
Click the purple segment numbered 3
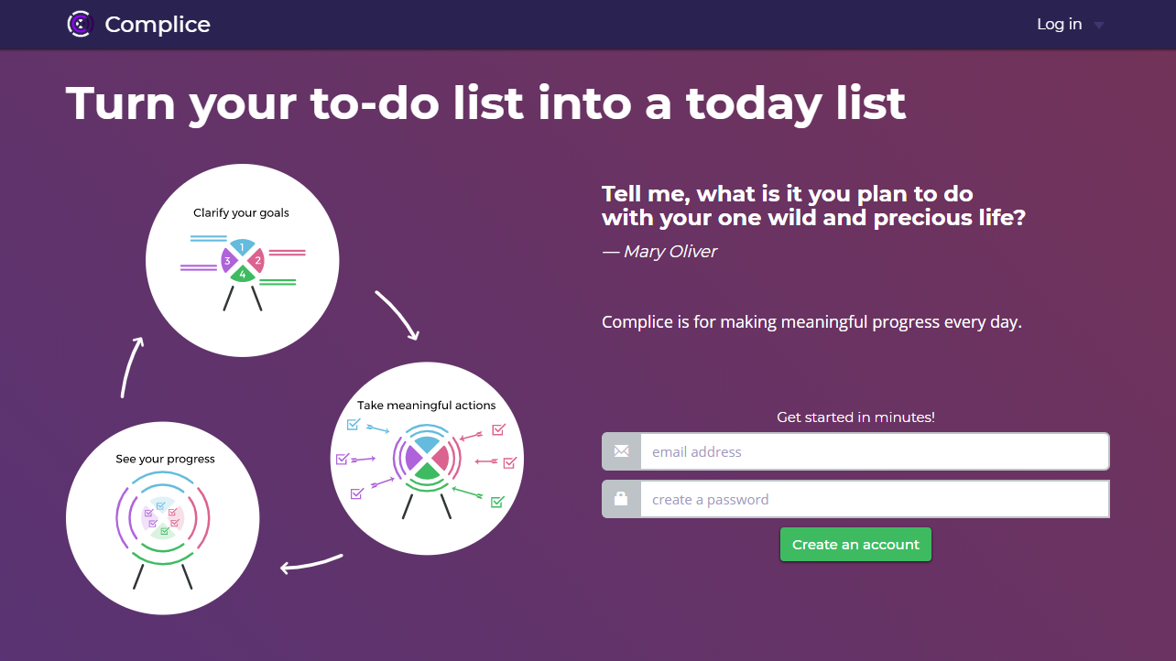click(x=227, y=261)
